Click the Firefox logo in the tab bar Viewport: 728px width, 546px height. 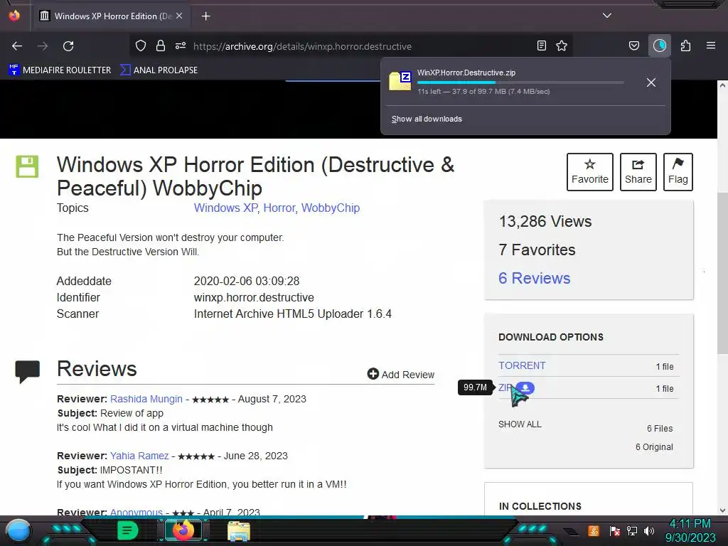click(14, 16)
